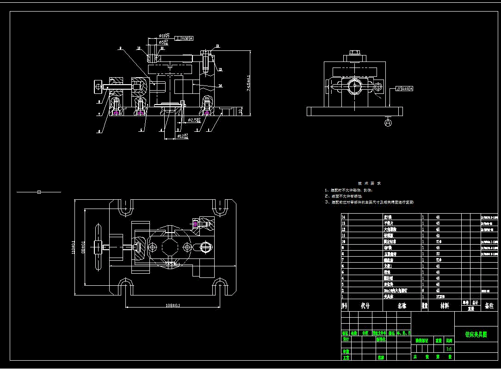The width and height of the screenshot is (501, 369).
Task: Select the 0.03 A parallelism tolerance frame
Action: point(404,88)
